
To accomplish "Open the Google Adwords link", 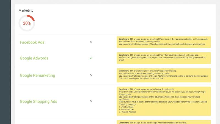I will point(34,58).
